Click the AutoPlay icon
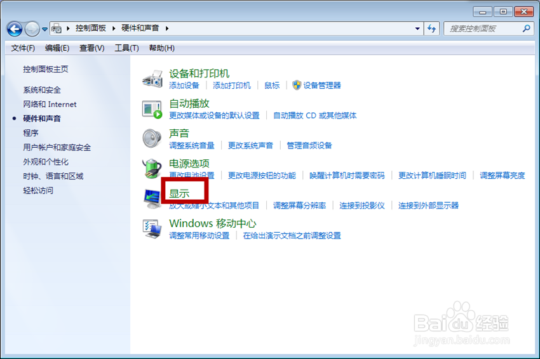Viewport: 540px width, 359px height. tap(152, 109)
